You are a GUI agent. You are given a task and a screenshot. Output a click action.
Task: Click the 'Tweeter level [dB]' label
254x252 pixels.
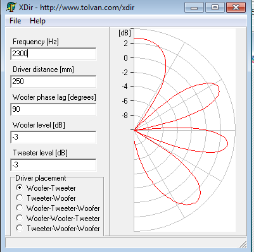tap(40, 153)
